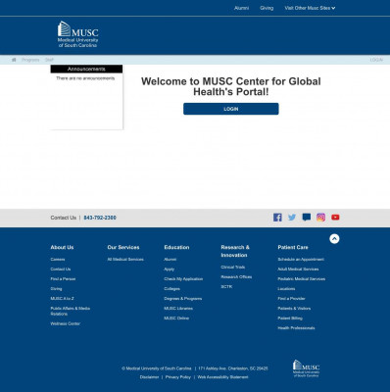The height and width of the screenshot is (392, 390).
Task: Open the YouTube icon
Action: tap(335, 218)
